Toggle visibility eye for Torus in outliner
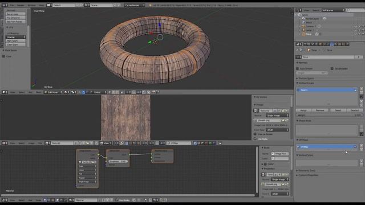Image resolution: width=365 pixels, height=205 pixels. 356,34
